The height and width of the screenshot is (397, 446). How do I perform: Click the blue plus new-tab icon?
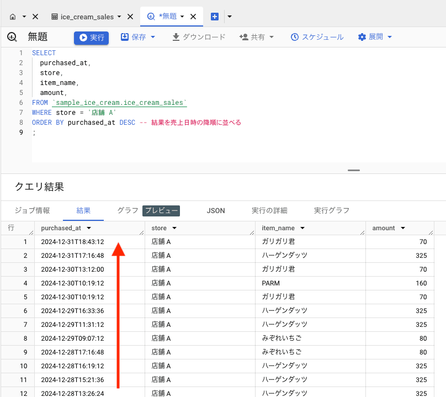coord(215,17)
